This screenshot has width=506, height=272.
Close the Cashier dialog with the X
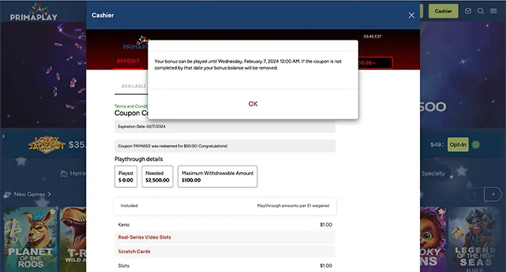pos(411,15)
